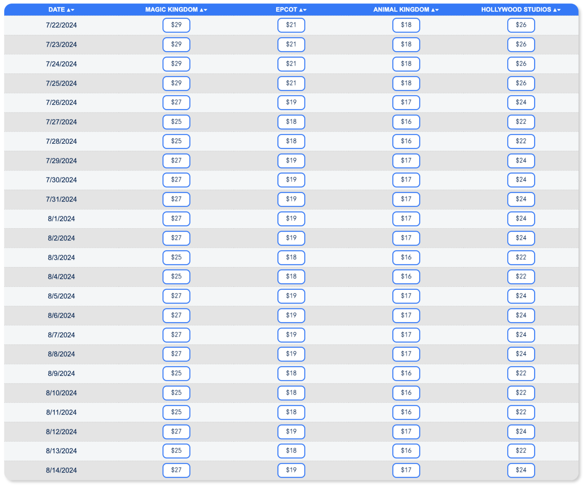Choose Animal Kingdom $17 price on 8/8/2024
The height and width of the screenshot is (485, 584).
[406, 354]
